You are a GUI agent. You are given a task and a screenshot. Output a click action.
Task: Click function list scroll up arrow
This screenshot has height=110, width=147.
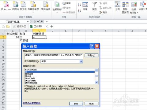point(96,70)
